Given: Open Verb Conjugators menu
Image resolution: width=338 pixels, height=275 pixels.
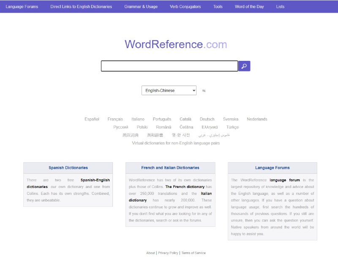Looking at the screenshot, I should (185, 6).
